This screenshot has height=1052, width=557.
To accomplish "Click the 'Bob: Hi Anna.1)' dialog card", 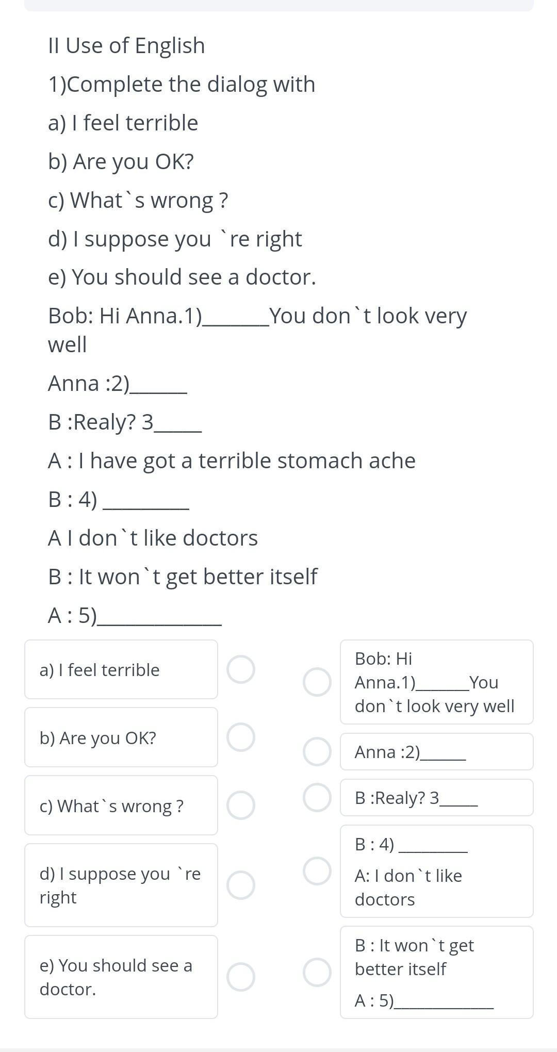I will (x=436, y=682).
